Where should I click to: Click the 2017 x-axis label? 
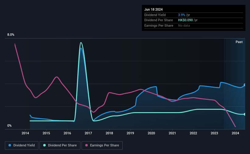coord(88,133)
